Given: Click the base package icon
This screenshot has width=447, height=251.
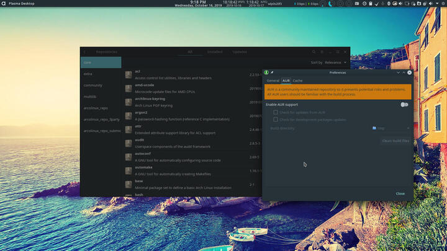Looking at the screenshot, I should click(129, 184).
